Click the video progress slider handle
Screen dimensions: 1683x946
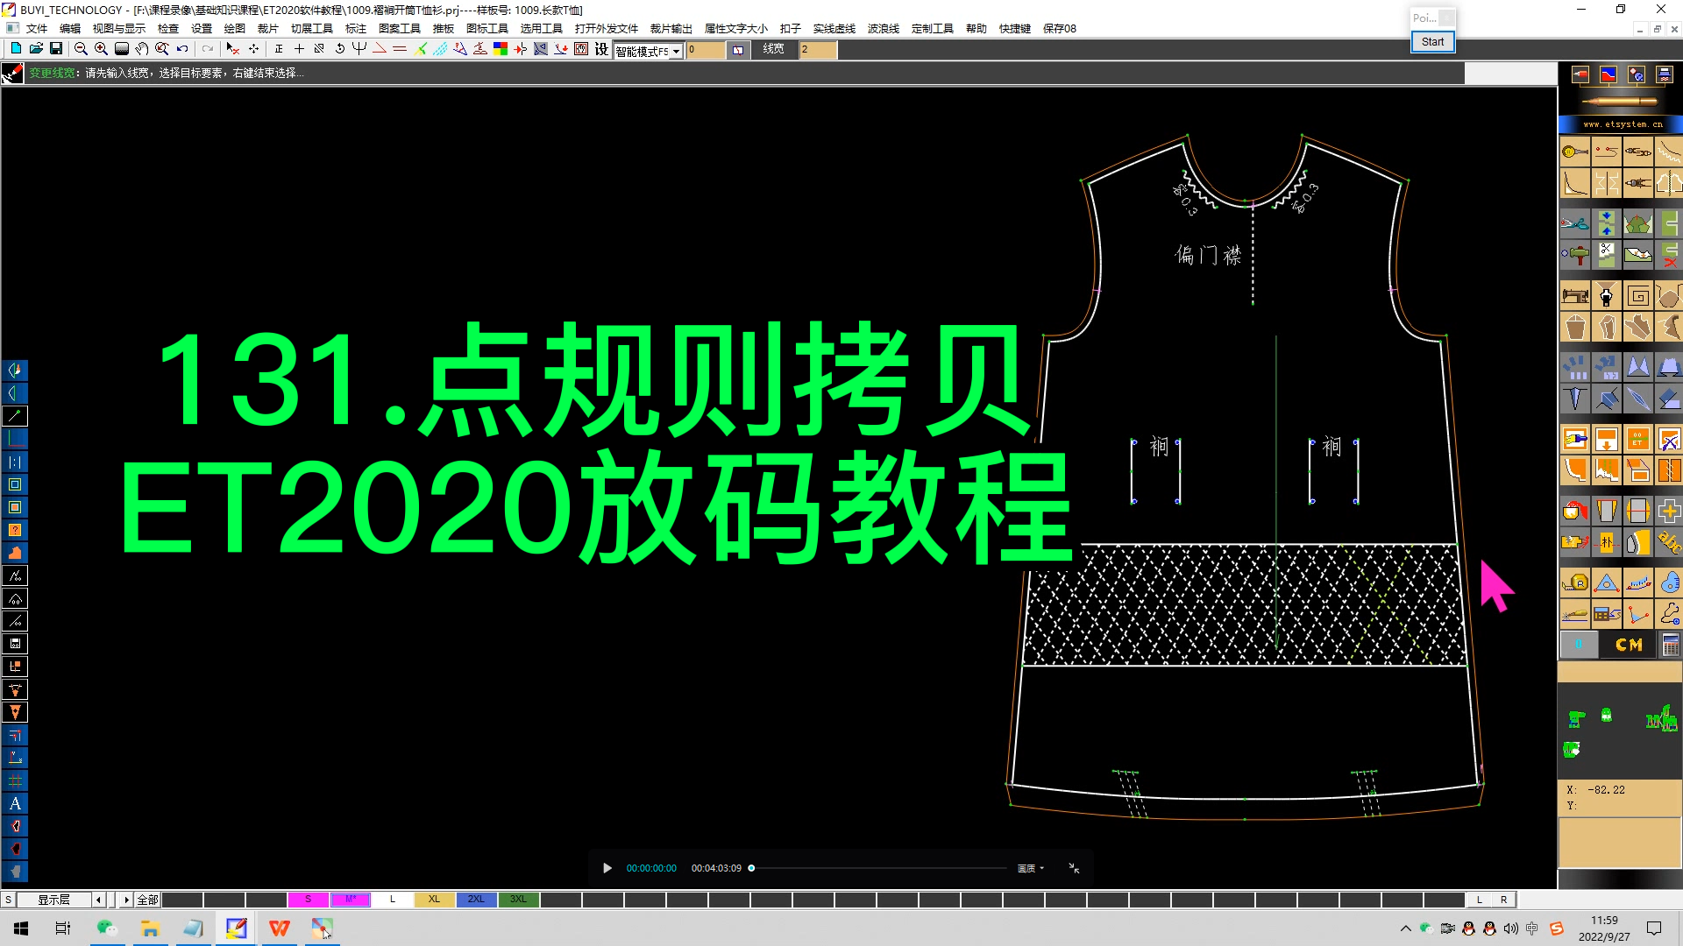pyautogui.click(x=751, y=868)
